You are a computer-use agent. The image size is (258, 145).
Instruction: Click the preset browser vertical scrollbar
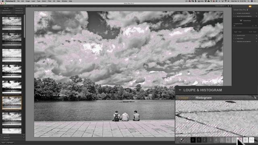point(24,26)
